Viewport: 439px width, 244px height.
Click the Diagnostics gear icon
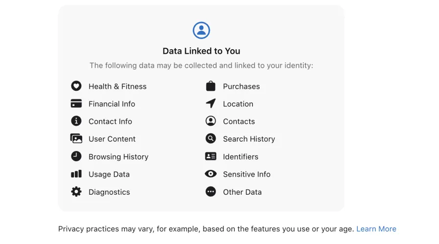[x=76, y=192]
